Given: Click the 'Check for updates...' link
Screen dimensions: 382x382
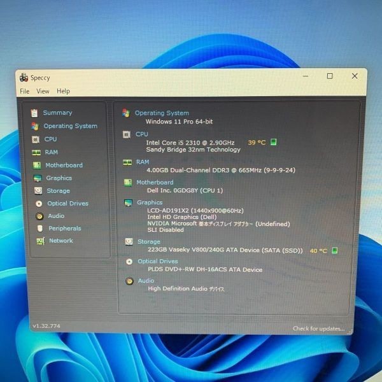Looking at the screenshot, I should tap(319, 329).
